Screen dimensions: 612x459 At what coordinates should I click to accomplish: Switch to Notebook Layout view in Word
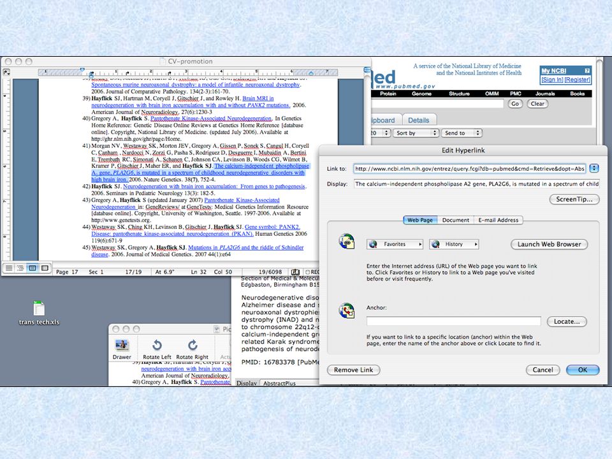[45, 268]
